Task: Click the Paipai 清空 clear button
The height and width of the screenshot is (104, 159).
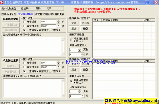Action: [85, 29]
